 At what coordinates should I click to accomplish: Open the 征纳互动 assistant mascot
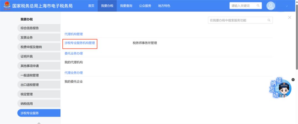point(281,88)
